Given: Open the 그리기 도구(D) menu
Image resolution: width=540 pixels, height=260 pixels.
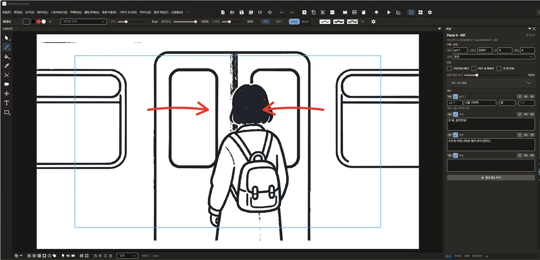Looking at the screenshot, I should coord(128,12).
